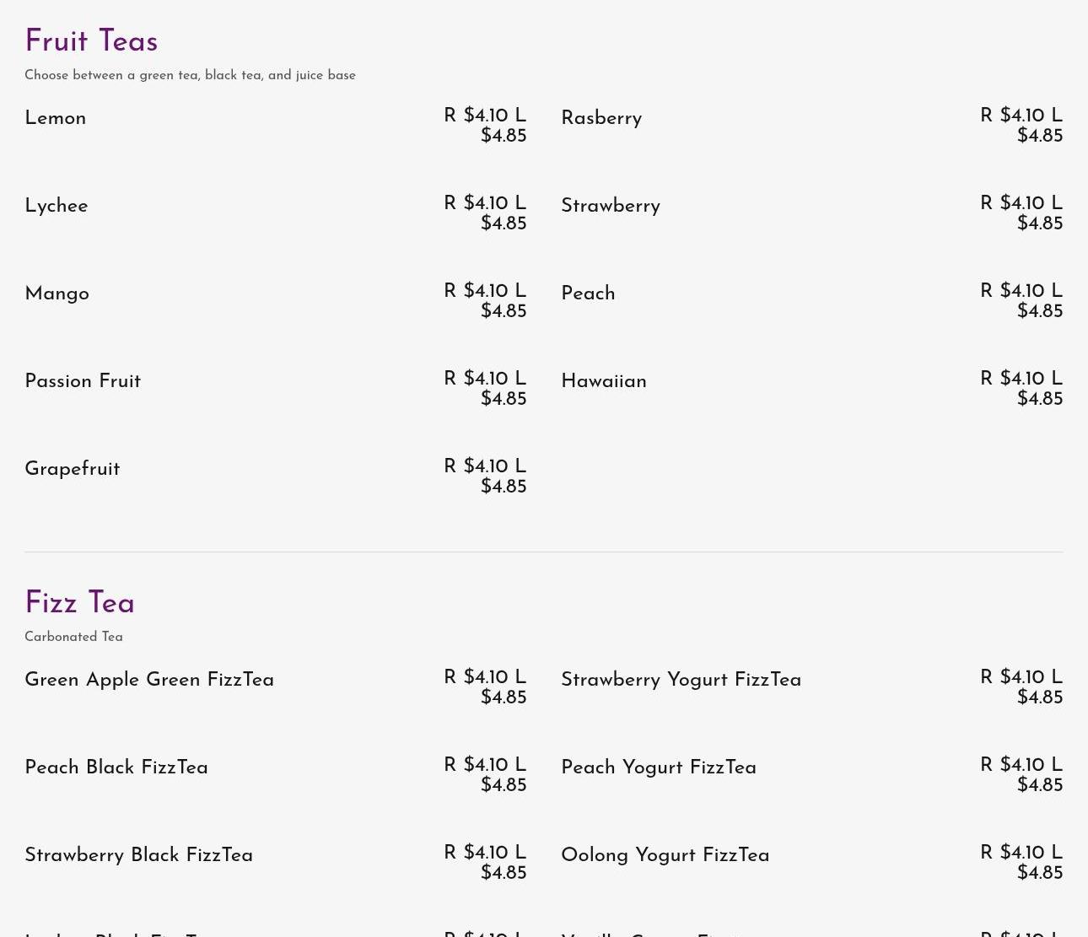Click the Passion Fruit item name
The width and height of the screenshot is (1088, 937).
coord(83,381)
